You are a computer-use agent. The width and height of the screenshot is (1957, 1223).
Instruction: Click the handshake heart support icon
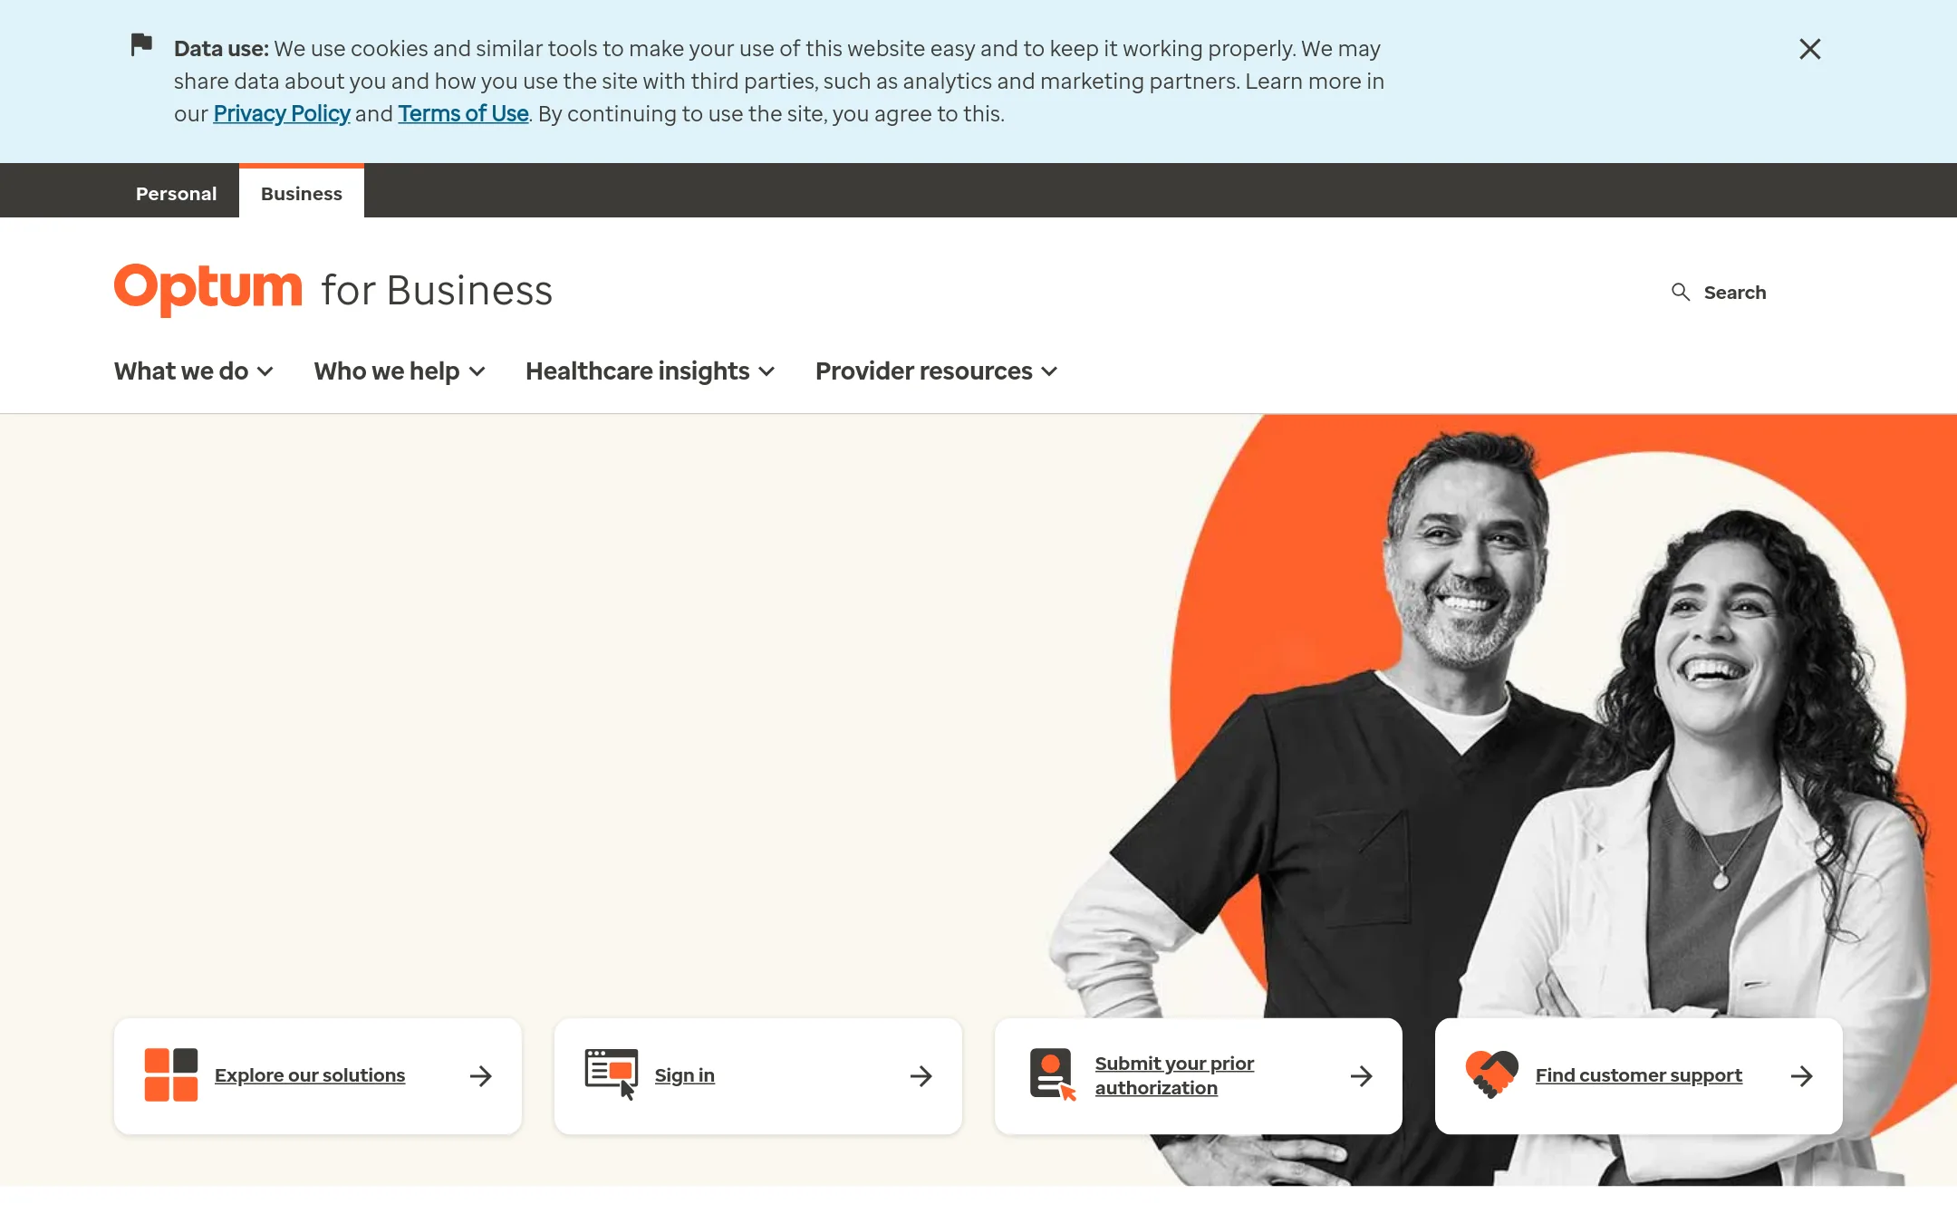pyautogui.click(x=1492, y=1074)
